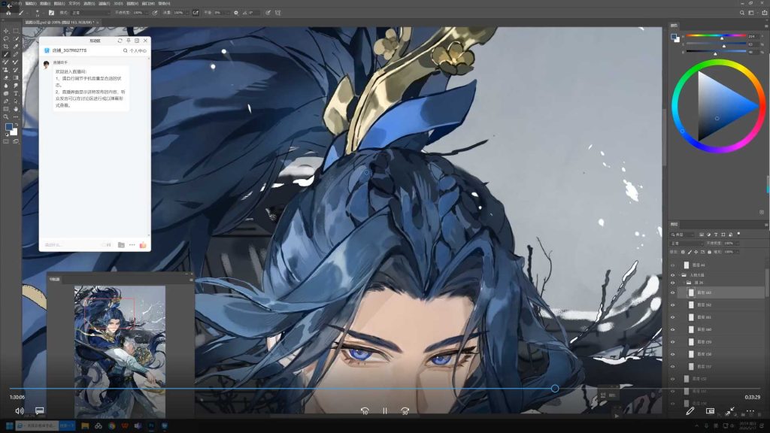Viewport: 770px width, 433px height.
Task: Hide layer 图层 163
Action: (673, 292)
